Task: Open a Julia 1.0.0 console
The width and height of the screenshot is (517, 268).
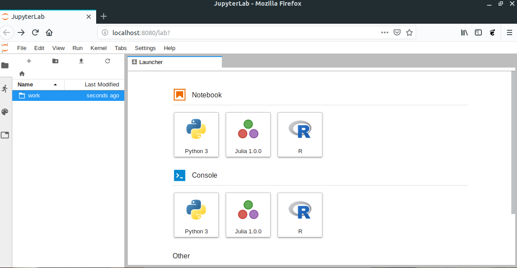Action: point(248,215)
